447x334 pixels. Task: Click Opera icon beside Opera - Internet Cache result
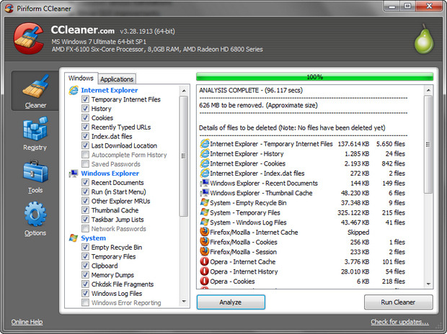coord(205,261)
